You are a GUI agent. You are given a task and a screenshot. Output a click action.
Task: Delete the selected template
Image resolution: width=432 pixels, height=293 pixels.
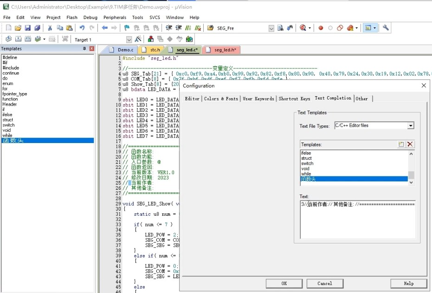(410, 144)
